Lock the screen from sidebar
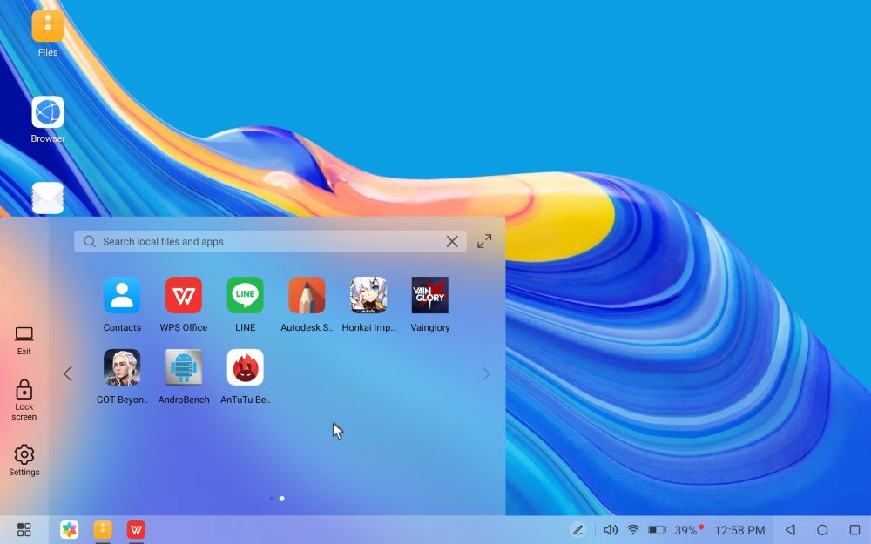 [x=24, y=400]
